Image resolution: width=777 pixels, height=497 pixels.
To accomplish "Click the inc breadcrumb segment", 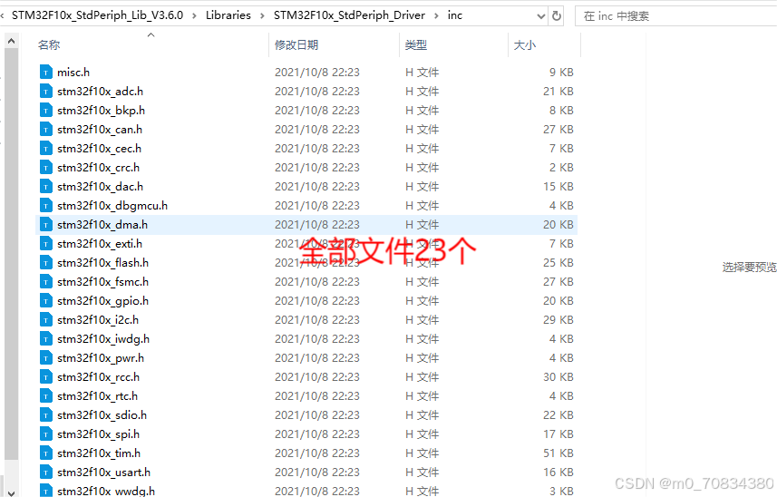I will pyautogui.click(x=455, y=15).
